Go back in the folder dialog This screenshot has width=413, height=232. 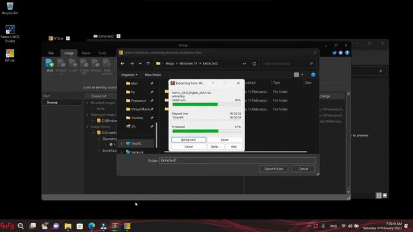[x=123, y=63]
